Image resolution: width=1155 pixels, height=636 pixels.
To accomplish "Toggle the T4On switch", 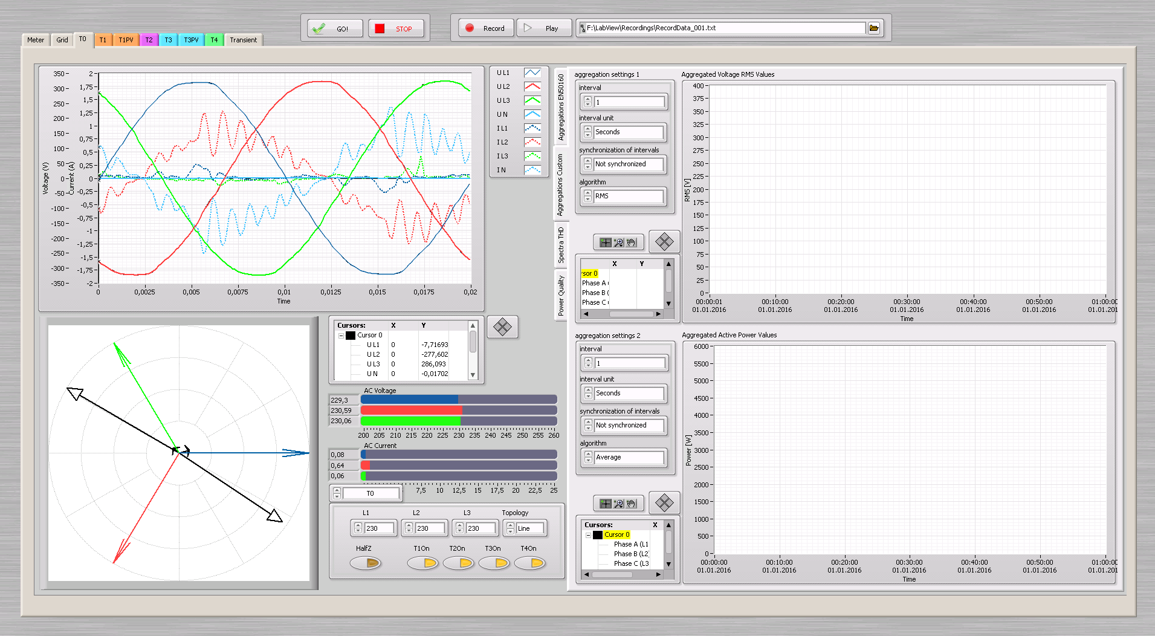I will click(x=529, y=563).
